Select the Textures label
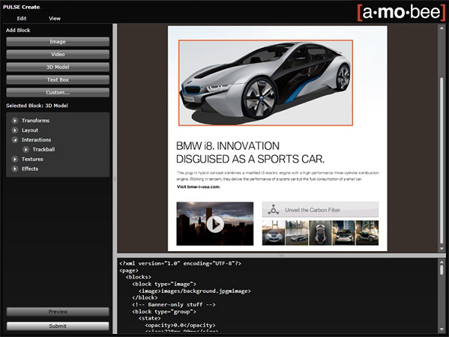 point(33,159)
